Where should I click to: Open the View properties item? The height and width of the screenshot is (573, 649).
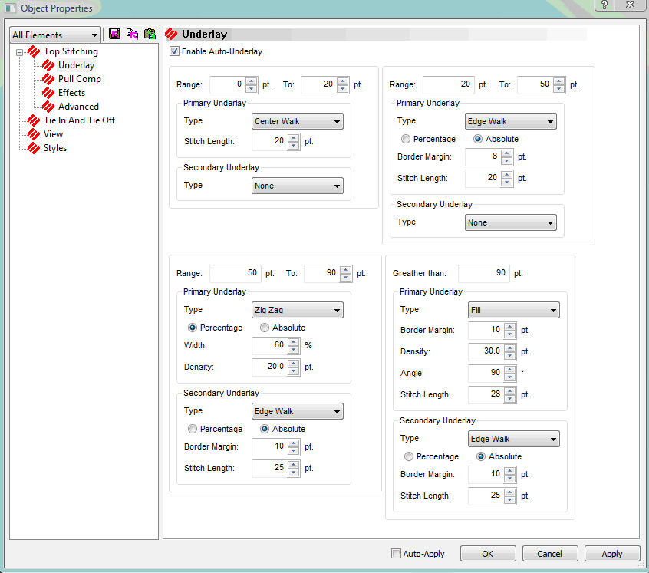point(53,134)
